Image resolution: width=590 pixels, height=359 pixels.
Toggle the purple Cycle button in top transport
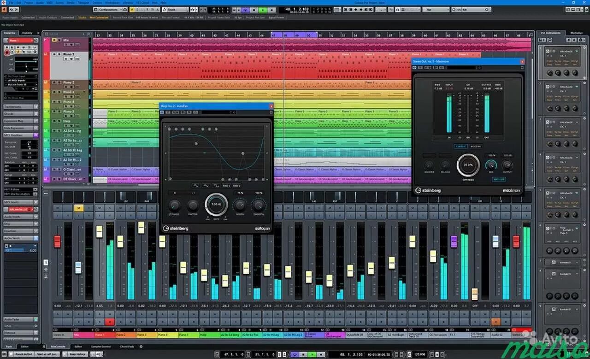245,10
